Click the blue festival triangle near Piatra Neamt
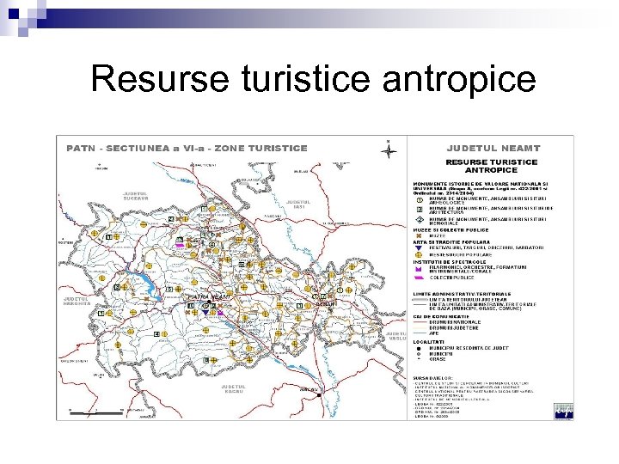Image resolution: width=619 pixels, height=464 pixels. [205, 312]
